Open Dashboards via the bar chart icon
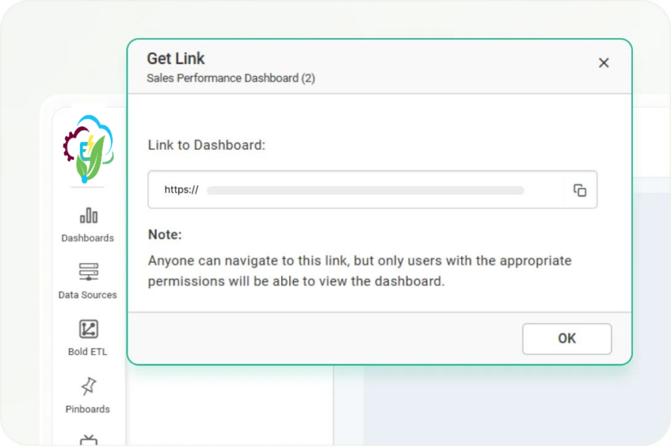 (88, 215)
